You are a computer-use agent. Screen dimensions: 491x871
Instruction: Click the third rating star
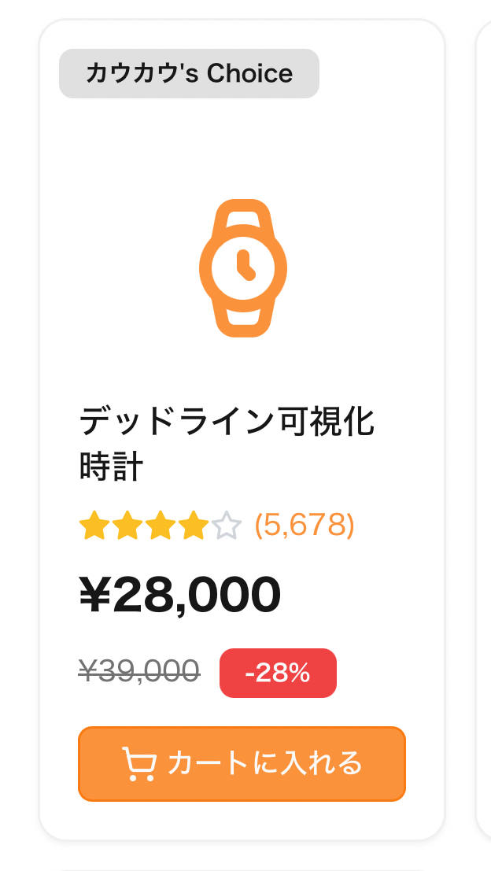[160, 526]
